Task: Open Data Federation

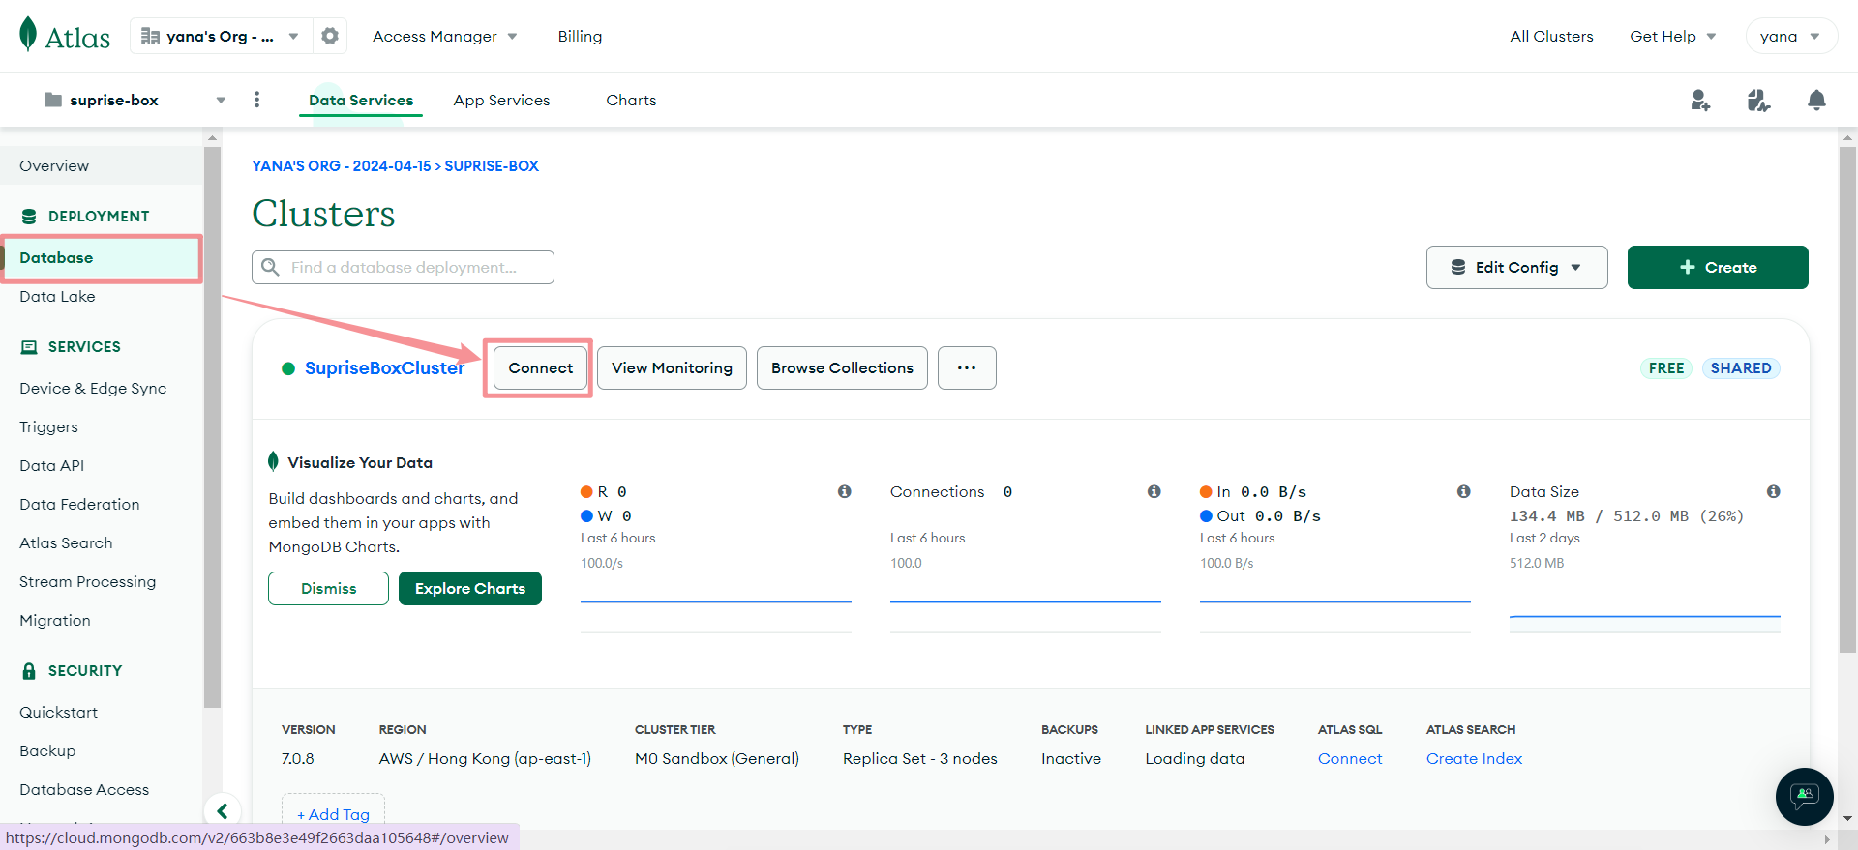Action: click(x=79, y=504)
